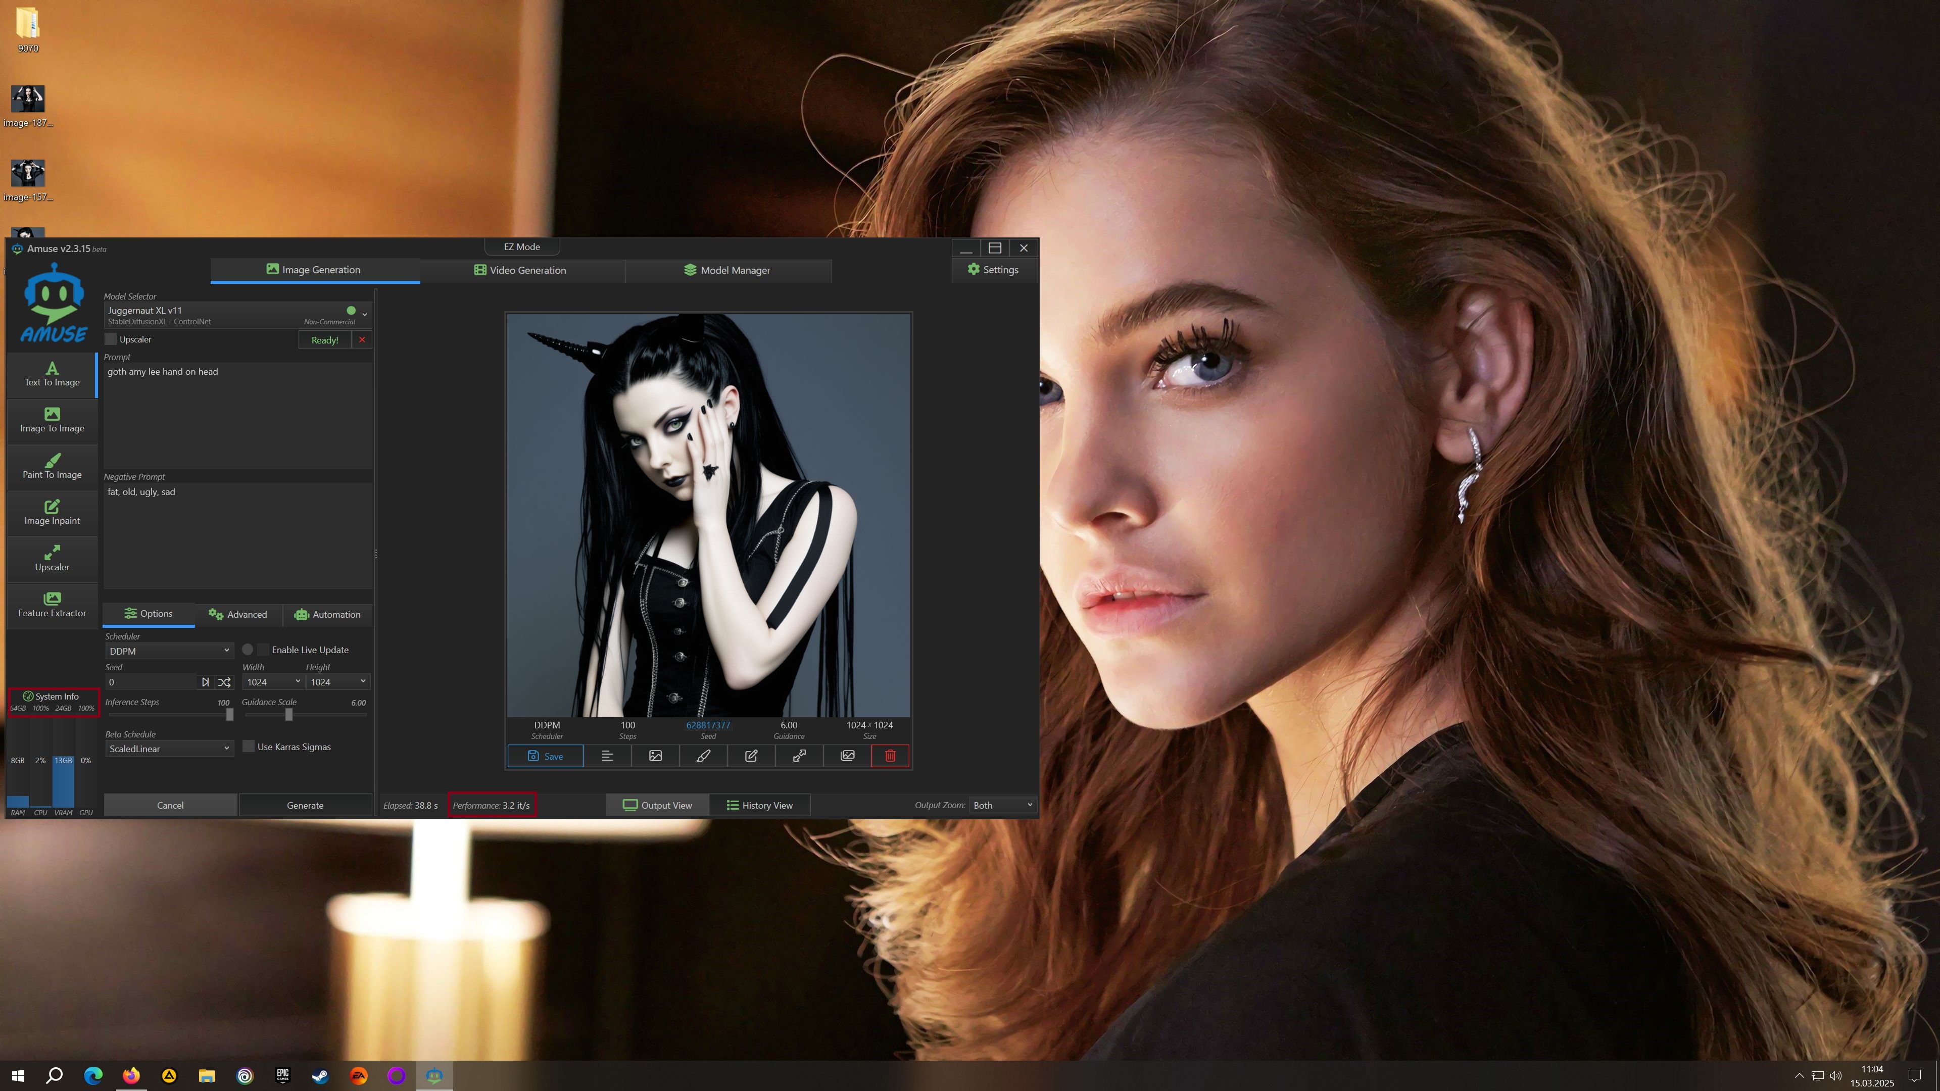1940x1091 pixels.
Task: Open the Output Zoom Both dropdown
Action: point(1002,805)
